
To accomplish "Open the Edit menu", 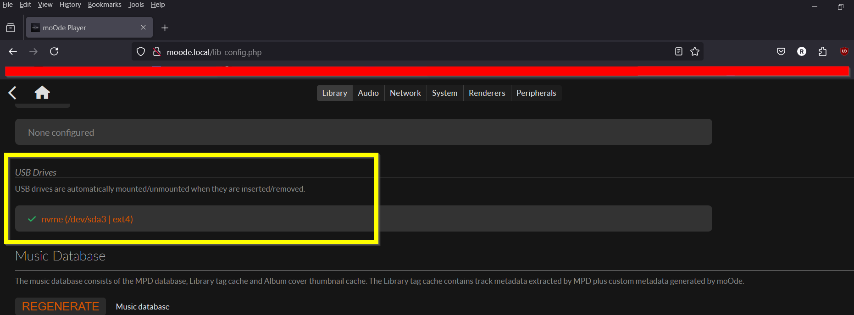I will tap(25, 5).
